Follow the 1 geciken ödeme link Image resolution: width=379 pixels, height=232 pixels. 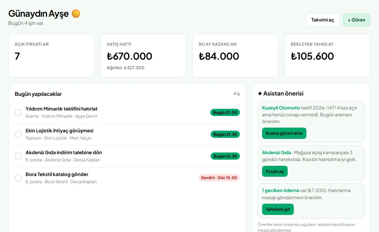pos(281,190)
